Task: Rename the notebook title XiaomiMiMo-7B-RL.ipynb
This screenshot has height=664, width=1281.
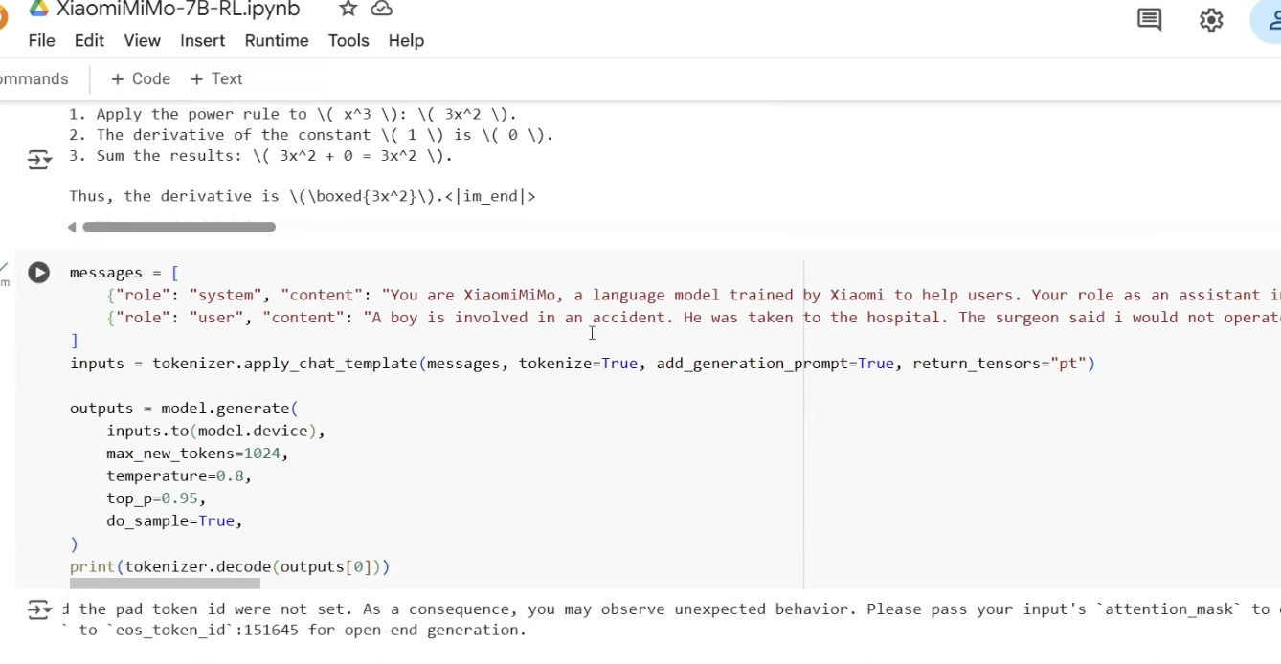Action: tap(178, 10)
